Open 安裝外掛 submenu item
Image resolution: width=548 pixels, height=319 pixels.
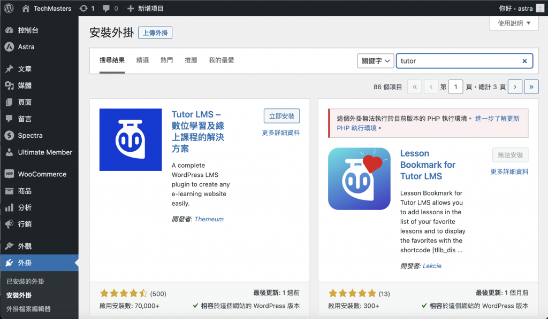point(19,295)
